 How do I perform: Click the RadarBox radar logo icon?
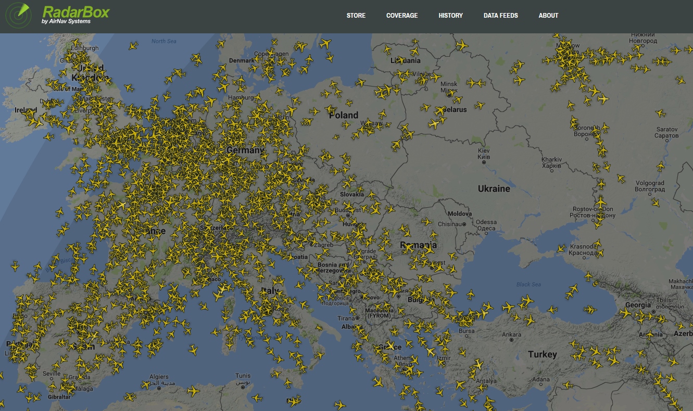[19, 16]
